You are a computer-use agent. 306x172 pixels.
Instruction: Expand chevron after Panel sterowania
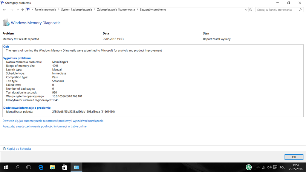pyautogui.click(x=59, y=10)
